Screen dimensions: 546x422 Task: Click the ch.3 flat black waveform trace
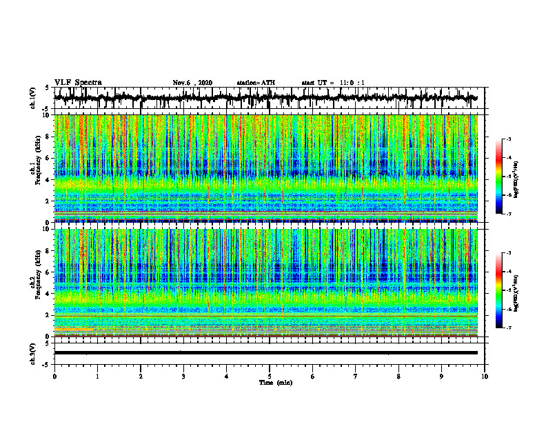point(265,353)
